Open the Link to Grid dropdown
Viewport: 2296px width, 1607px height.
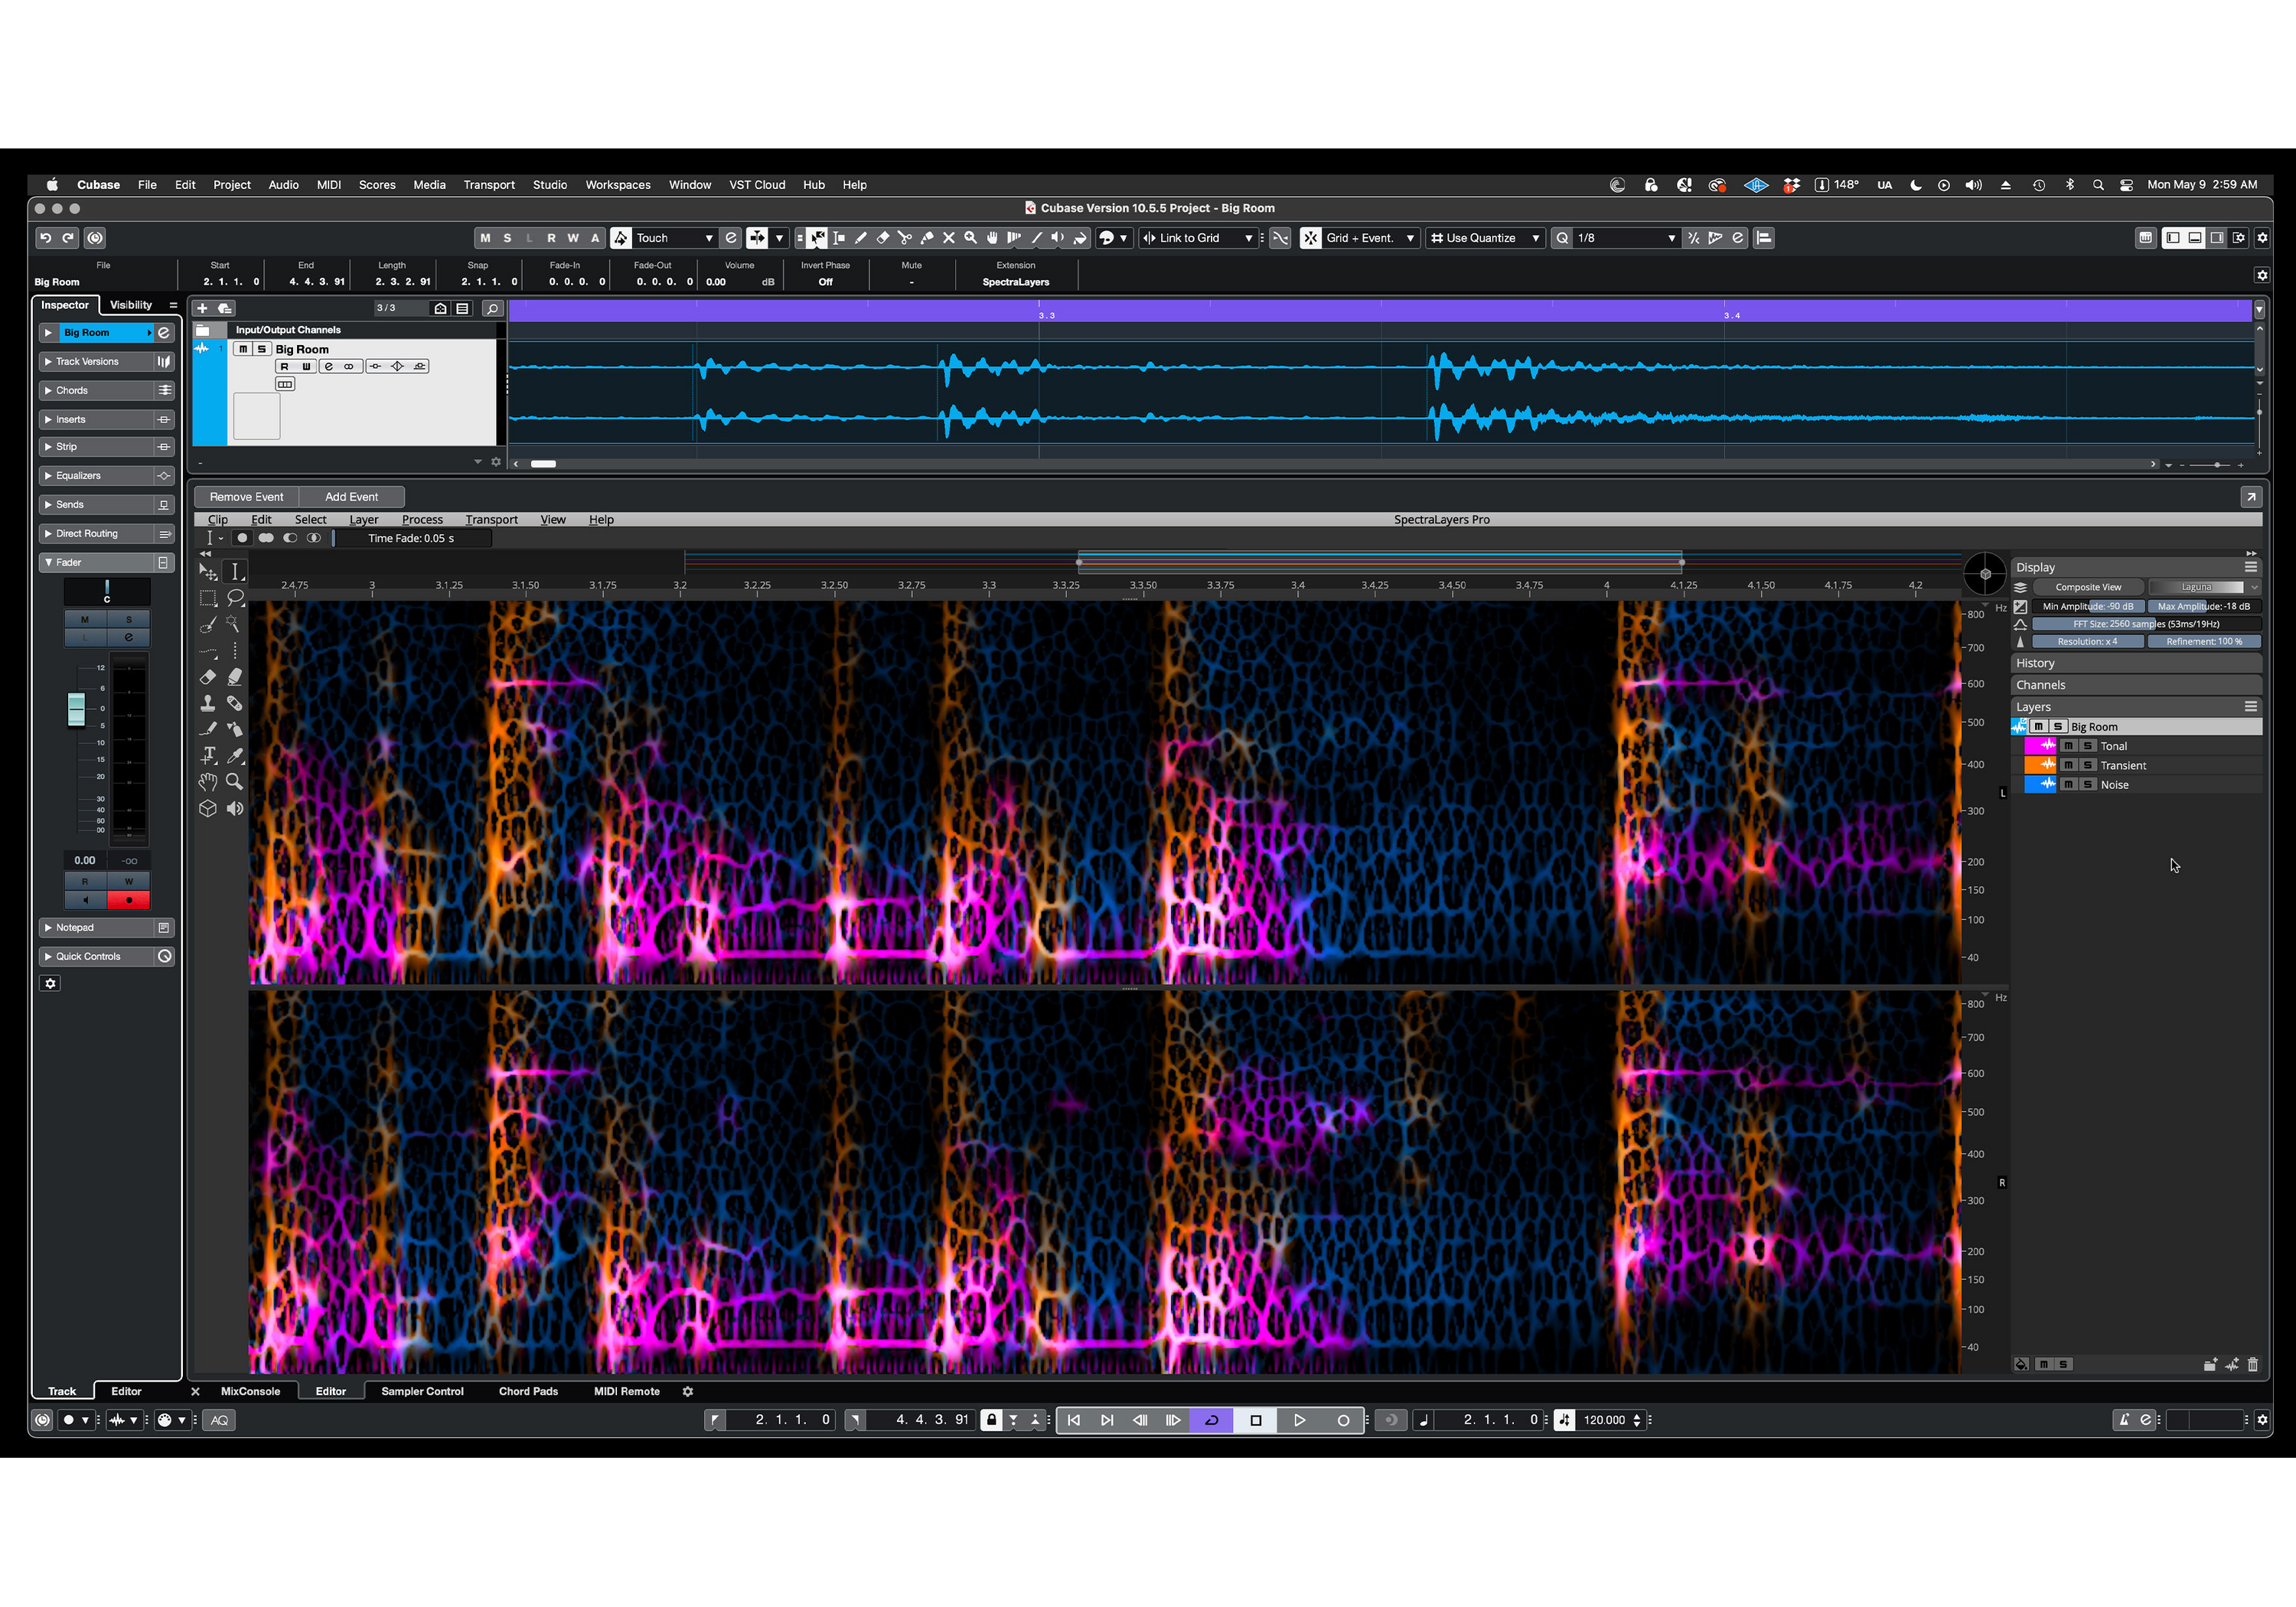(x=1199, y=238)
